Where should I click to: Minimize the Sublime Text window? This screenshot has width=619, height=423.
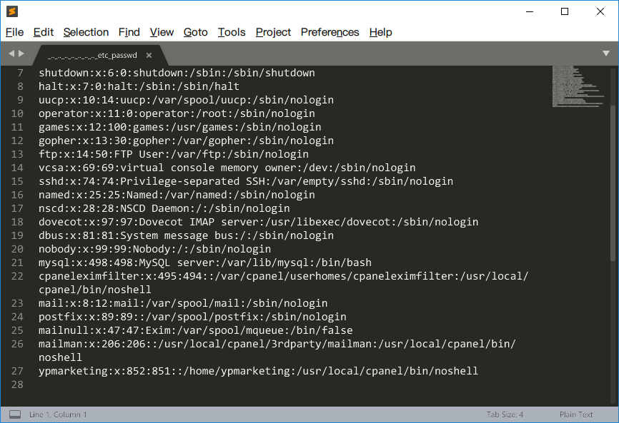530,11
